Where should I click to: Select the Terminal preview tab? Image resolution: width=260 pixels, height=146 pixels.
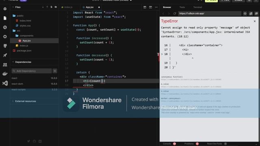pos(197,7)
